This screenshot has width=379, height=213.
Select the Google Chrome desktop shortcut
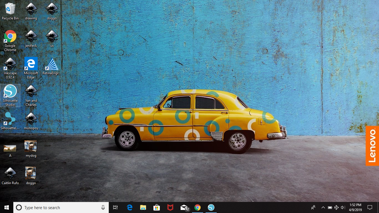pyautogui.click(x=10, y=41)
